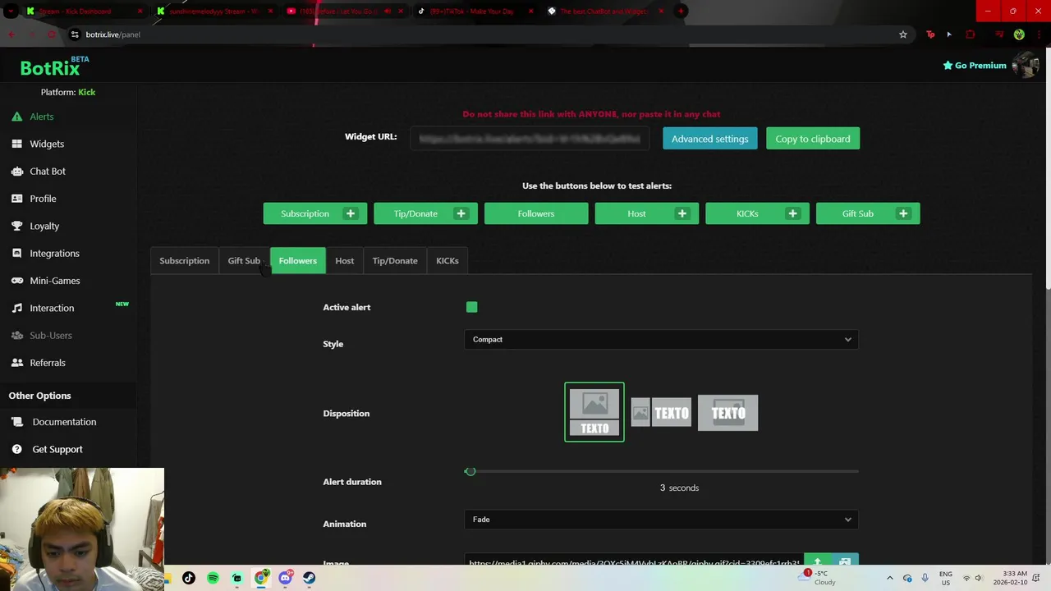
Task: Select the image-above-text disposition
Action: (x=594, y=412)
